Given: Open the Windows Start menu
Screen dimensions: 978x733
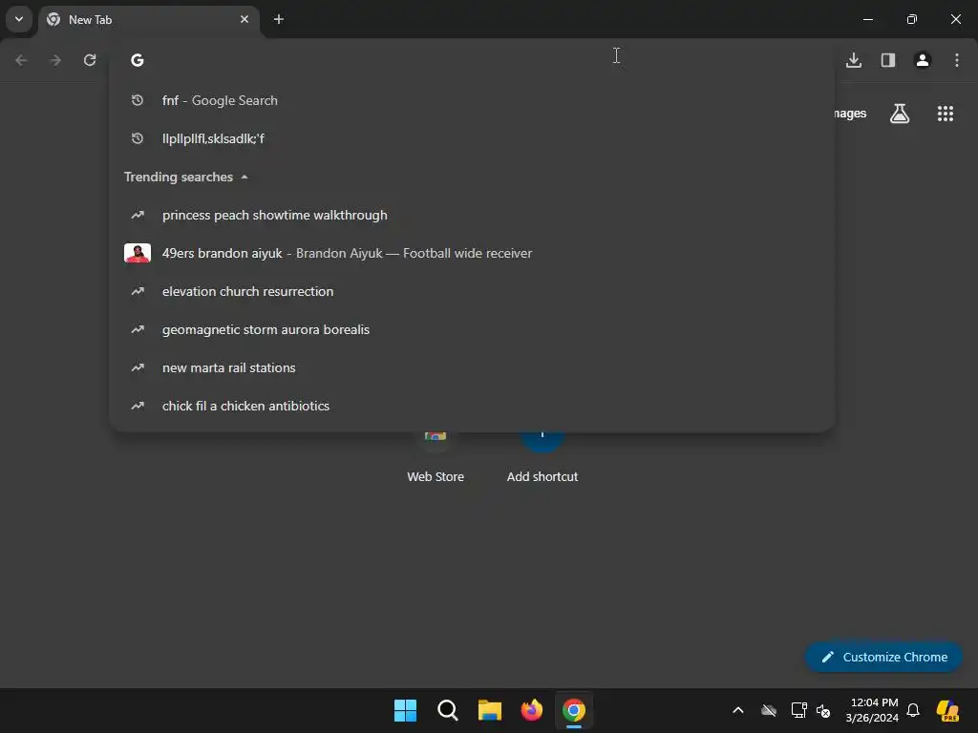Looking at the screenshot, I should [x=405, y=710].
